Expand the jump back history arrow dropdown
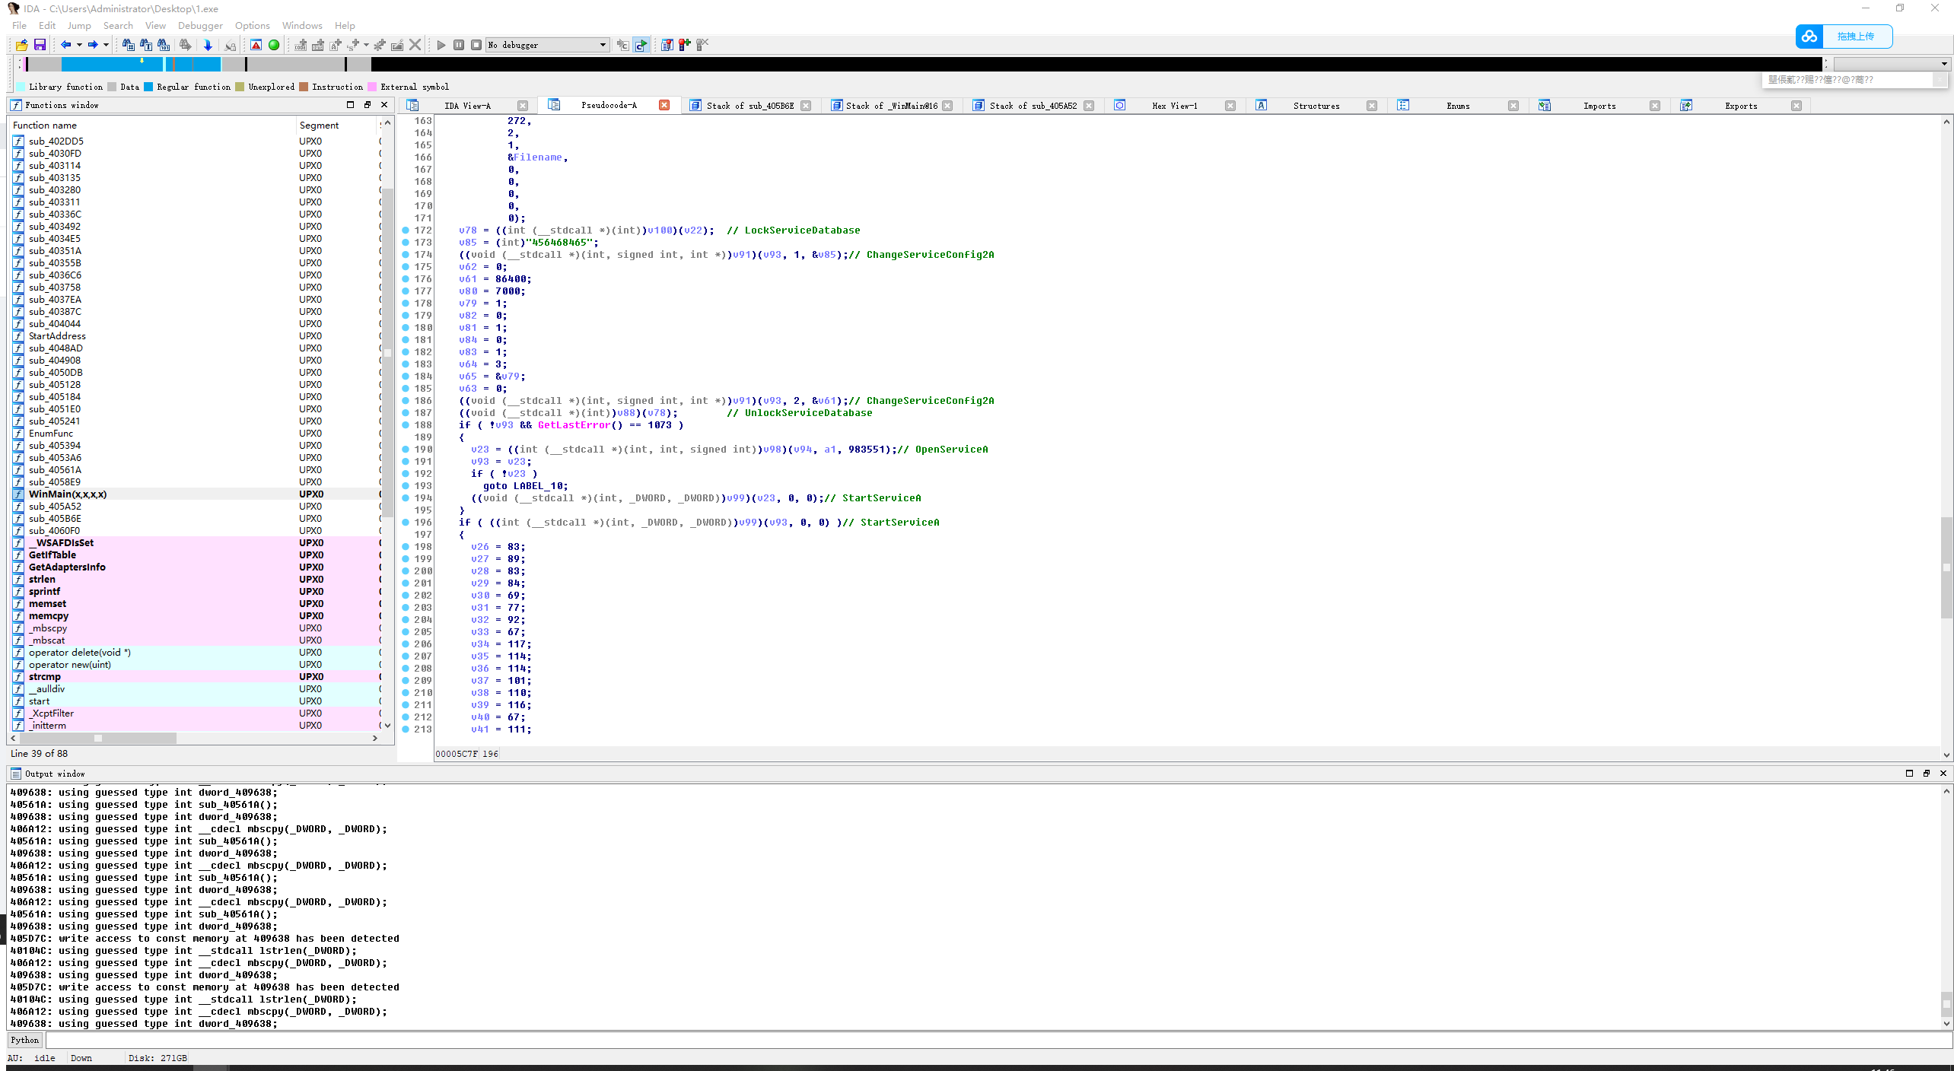The image size is (1954, 1071). [x=79, y=45]
